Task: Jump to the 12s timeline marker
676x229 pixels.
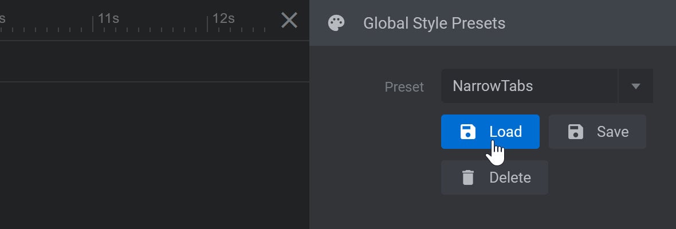Action: click(x=223, y=18)
